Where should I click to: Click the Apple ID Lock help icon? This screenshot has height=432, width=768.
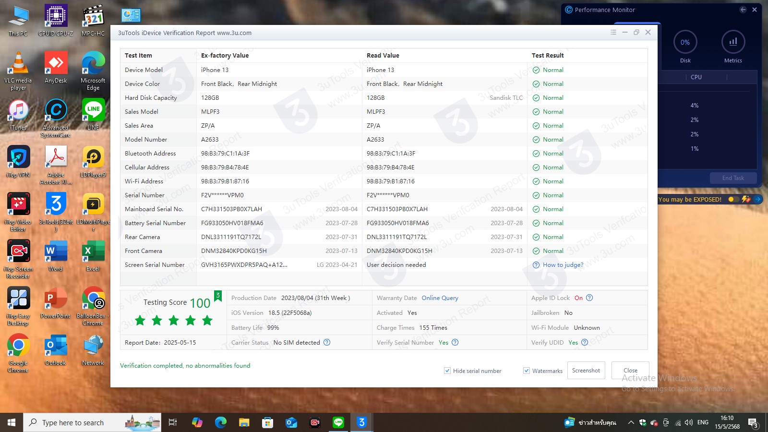589,298
